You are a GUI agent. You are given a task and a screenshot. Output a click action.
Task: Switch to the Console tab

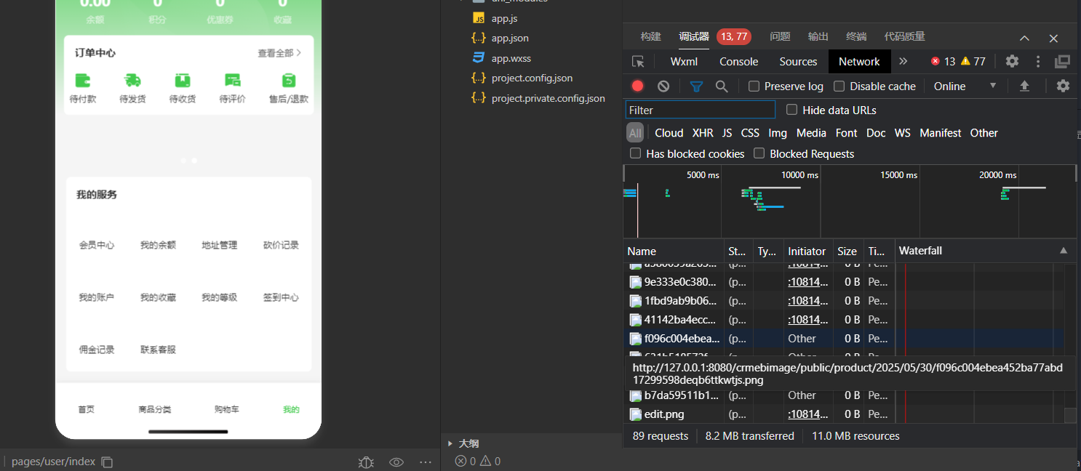(x=739, y=62)
